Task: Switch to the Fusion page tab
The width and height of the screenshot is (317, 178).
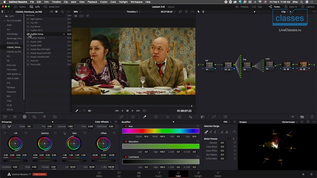Action: pos(158,174)
